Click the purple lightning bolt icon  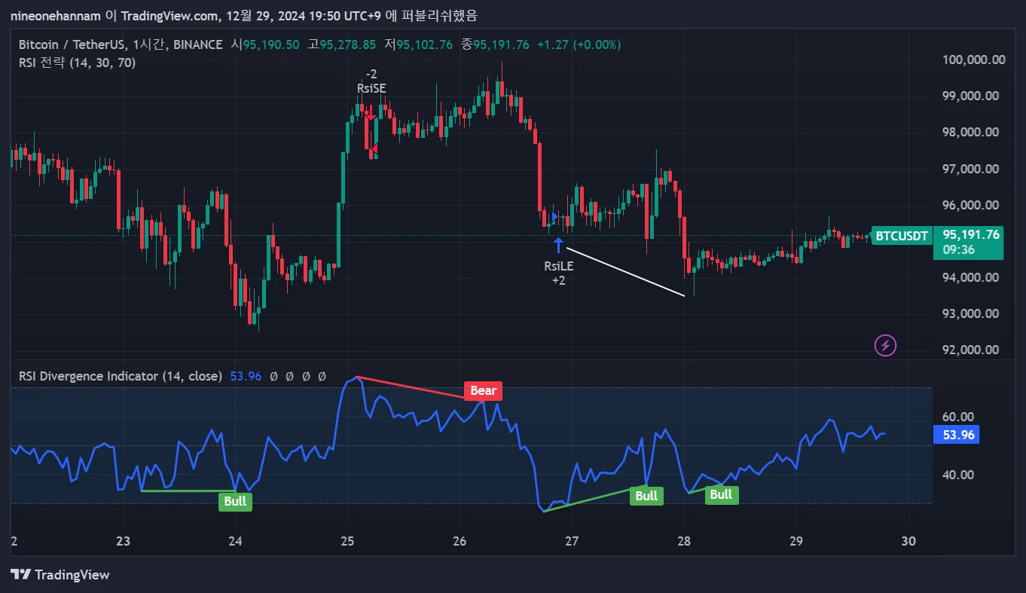[x=885, y=346]
